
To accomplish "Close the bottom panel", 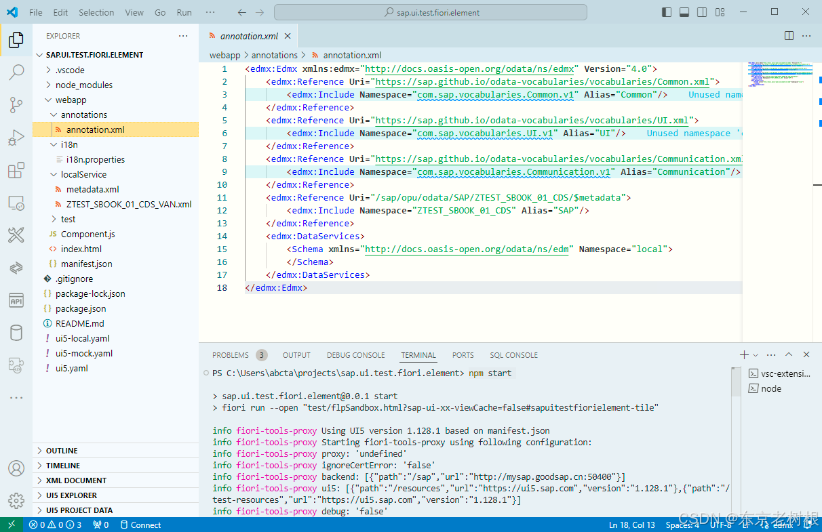I will click(x=806, y=354).
